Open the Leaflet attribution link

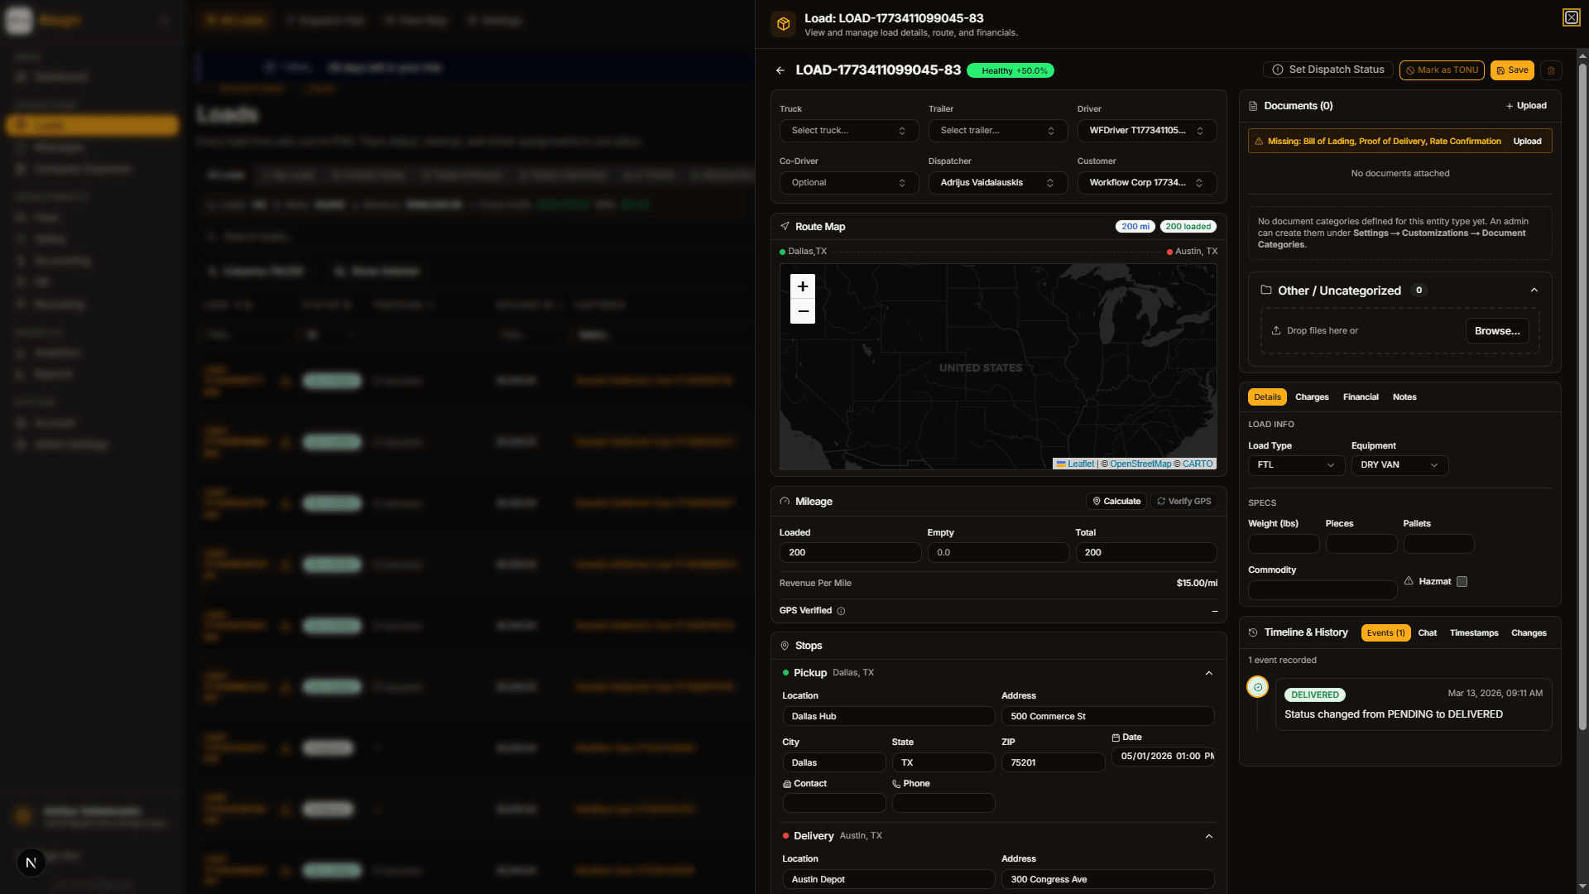1075,464
